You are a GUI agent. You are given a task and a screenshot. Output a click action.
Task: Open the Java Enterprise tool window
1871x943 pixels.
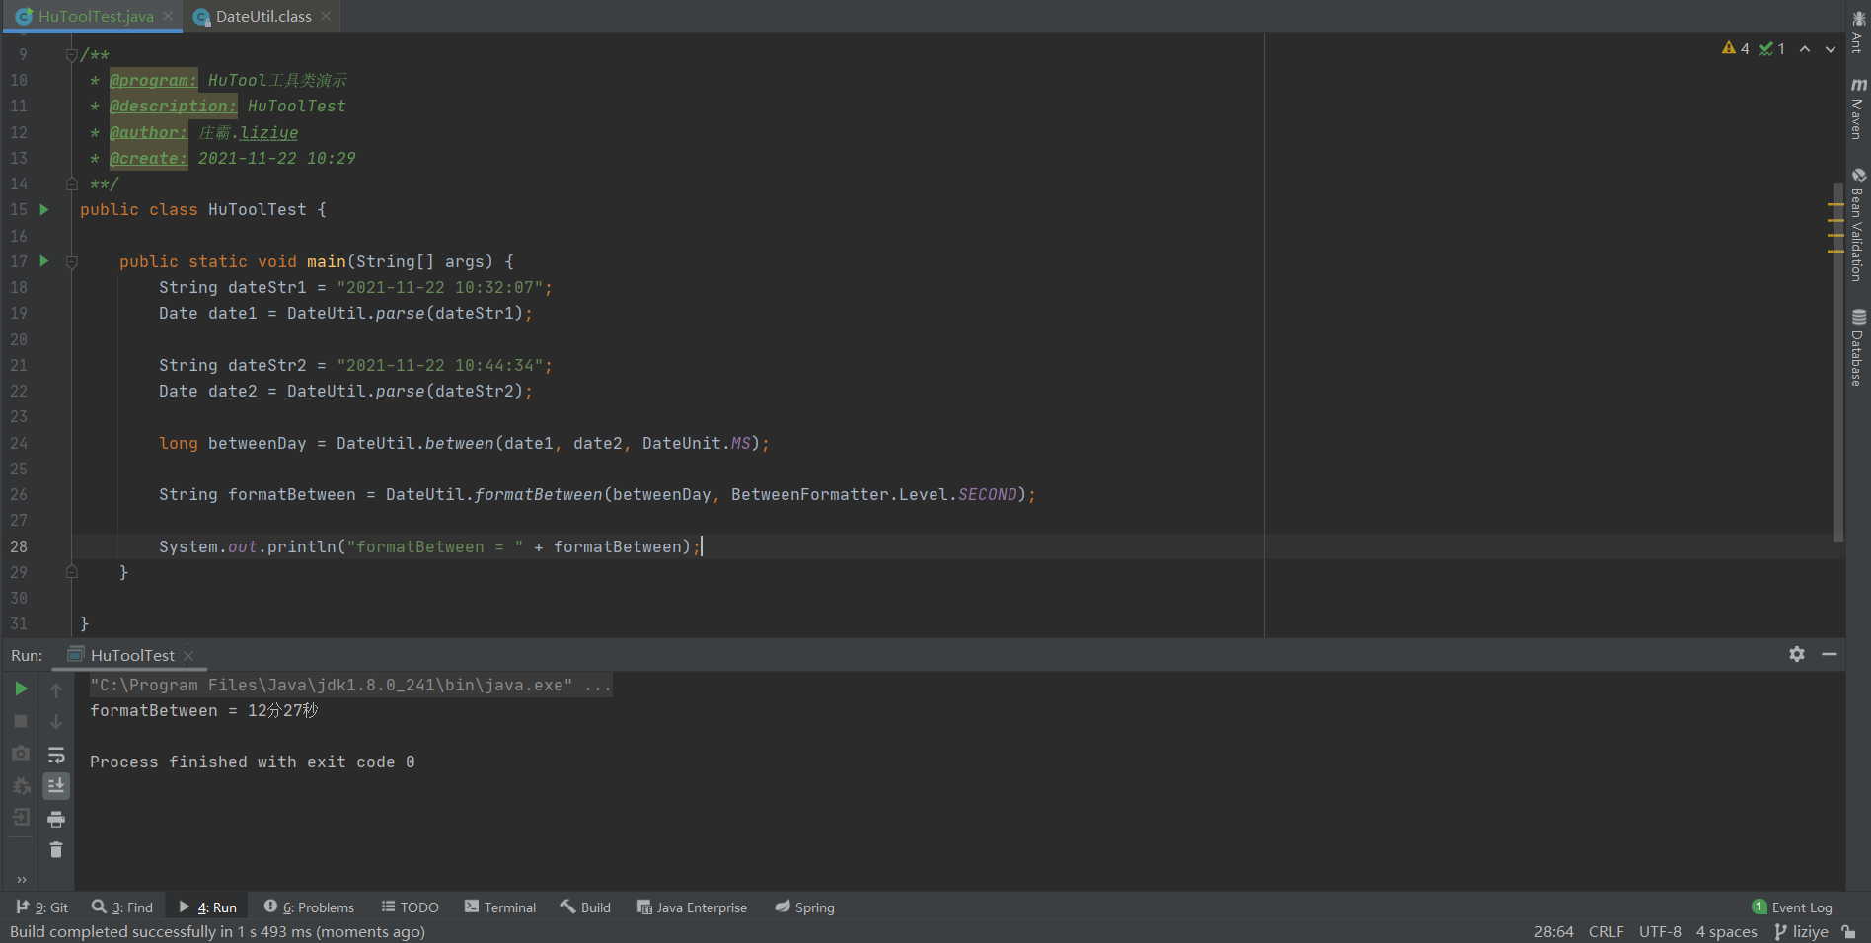692,907
